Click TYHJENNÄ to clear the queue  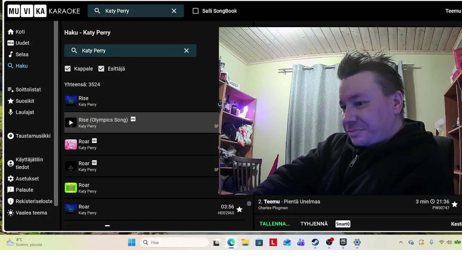(314, 224)
